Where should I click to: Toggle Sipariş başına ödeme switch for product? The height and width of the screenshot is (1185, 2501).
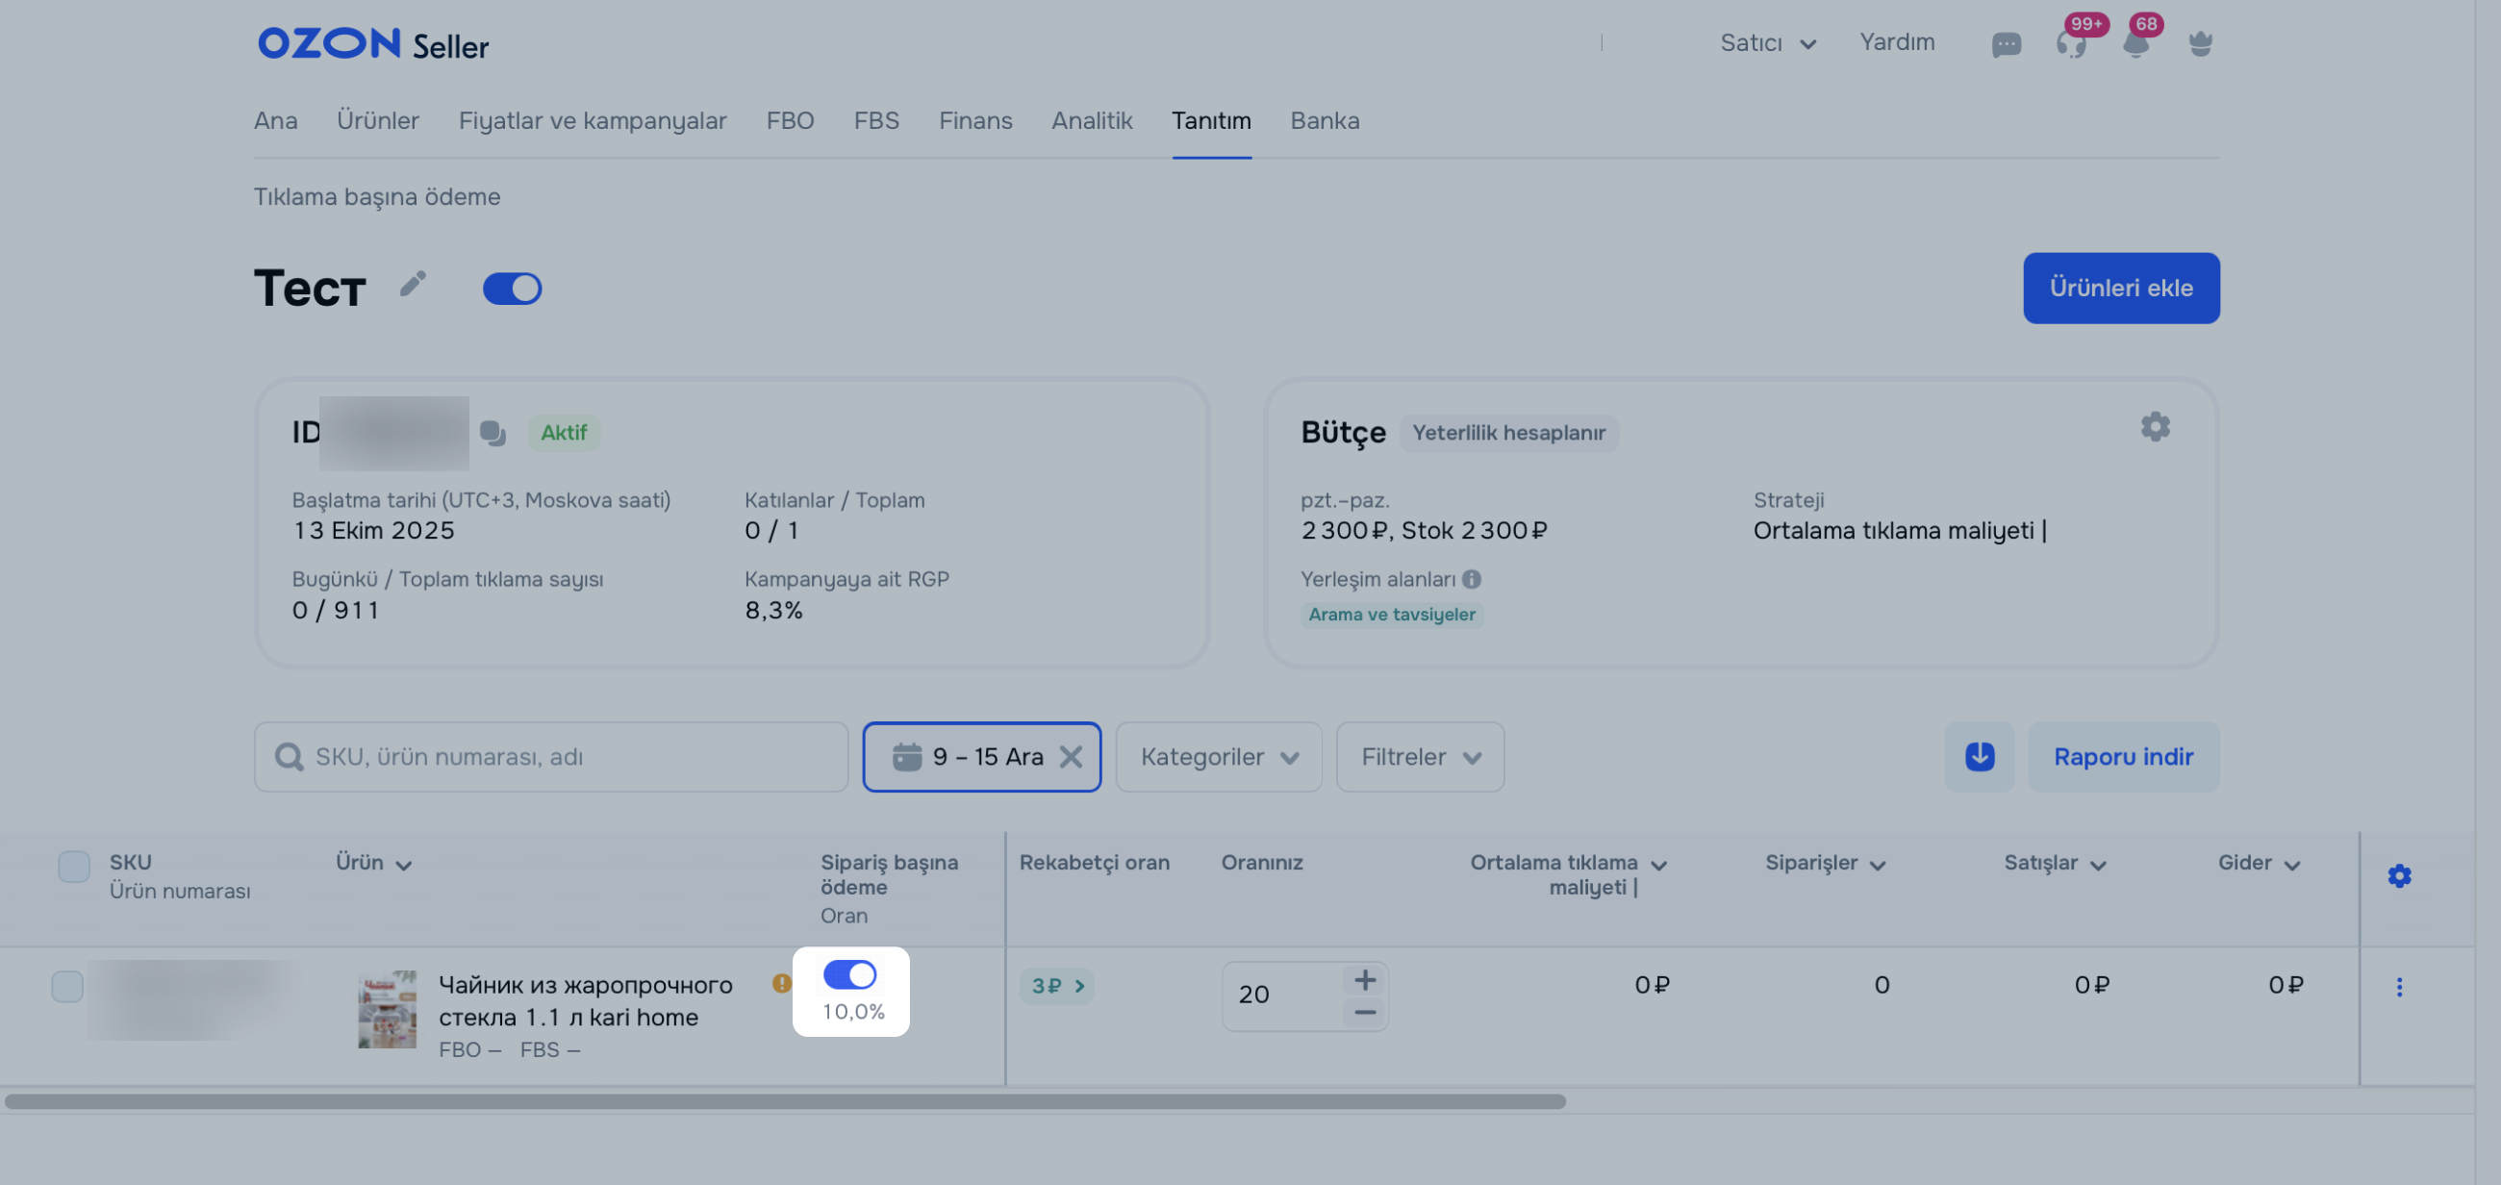point(848,974)
